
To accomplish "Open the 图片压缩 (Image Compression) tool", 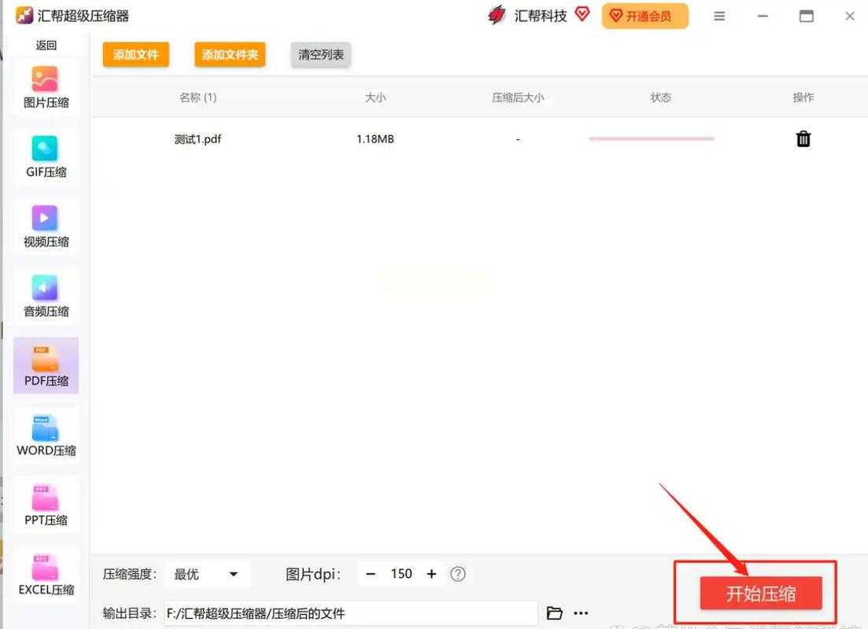I will tap(45, 86).
